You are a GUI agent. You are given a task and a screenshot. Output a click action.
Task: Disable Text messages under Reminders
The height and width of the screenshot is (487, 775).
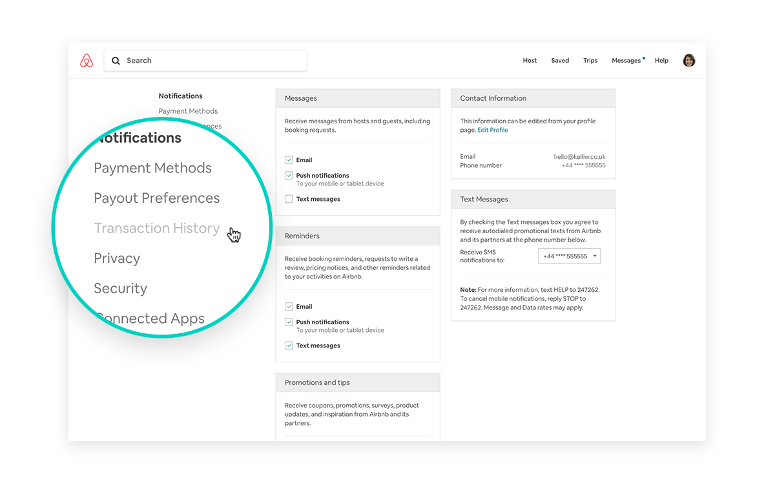289,346
